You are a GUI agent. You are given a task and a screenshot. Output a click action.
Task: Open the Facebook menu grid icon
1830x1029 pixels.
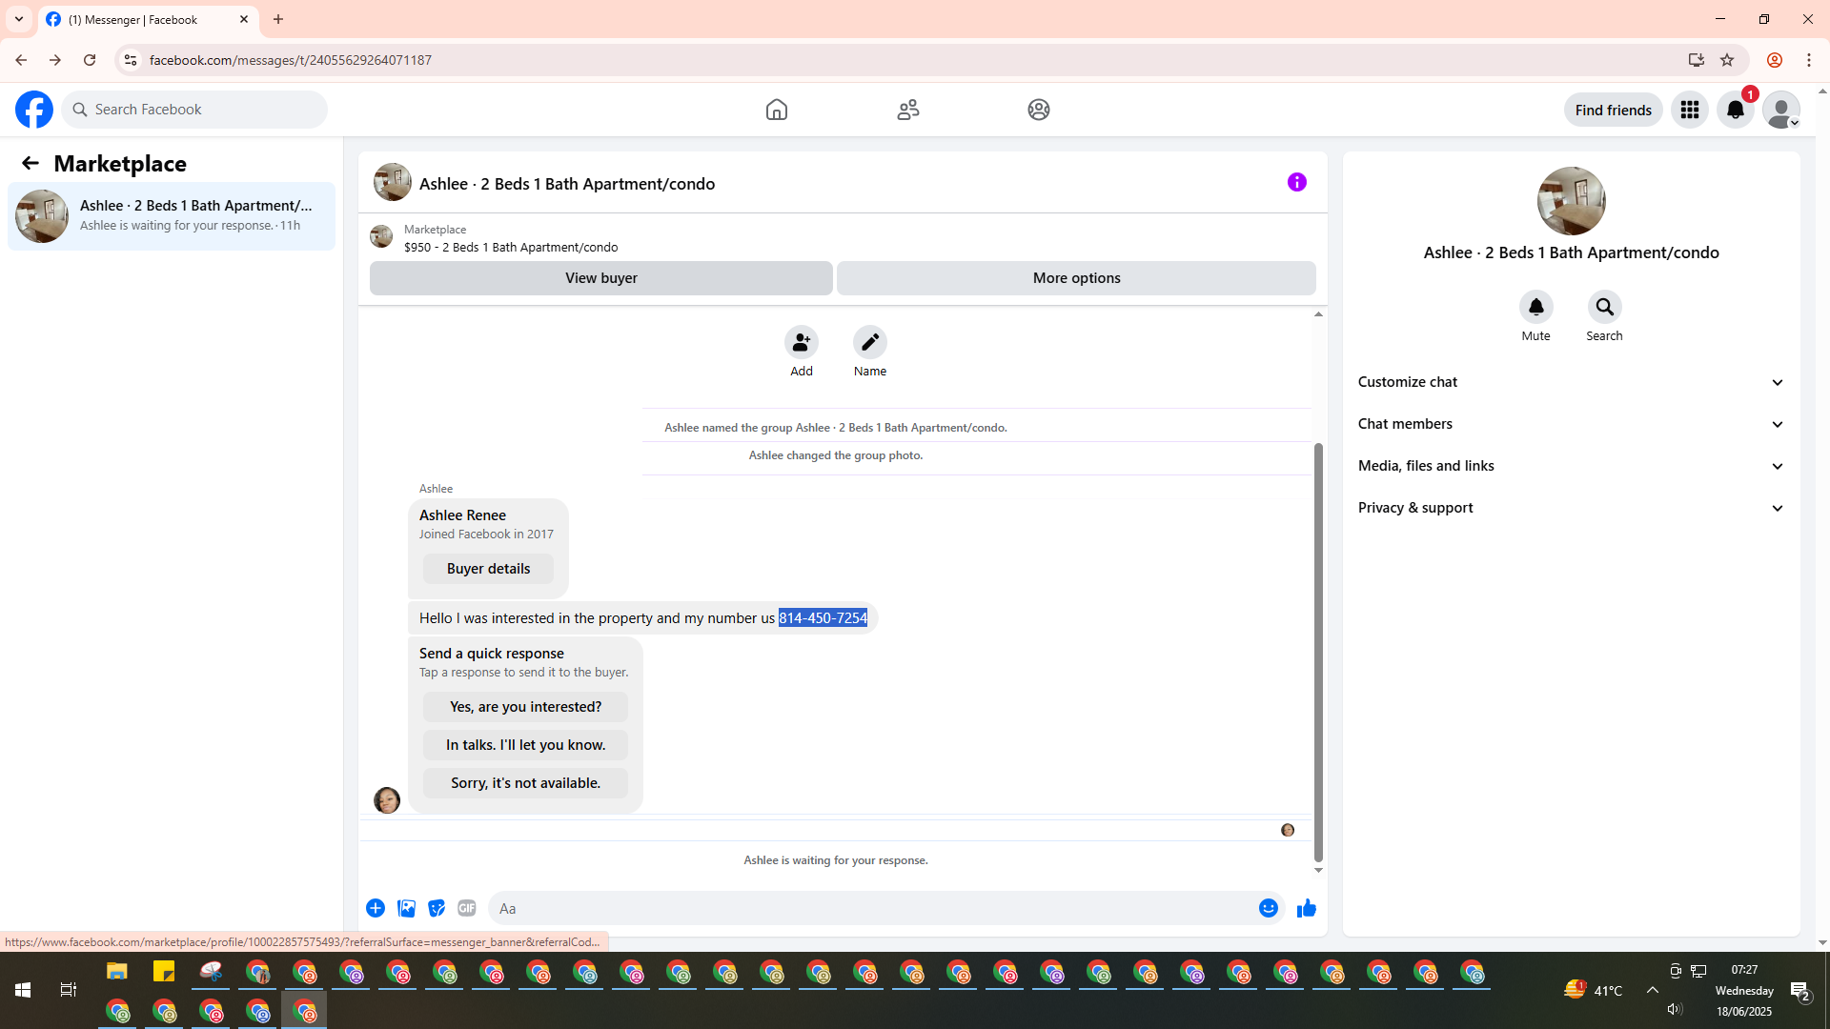(x=1690, y=110)
